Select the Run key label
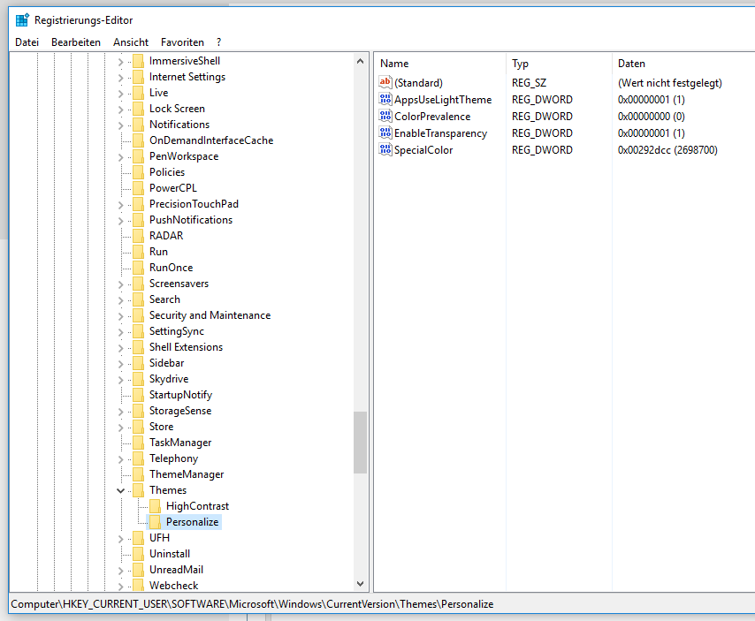The height and width of the screenshot is (621, 755). coord(158,252)
